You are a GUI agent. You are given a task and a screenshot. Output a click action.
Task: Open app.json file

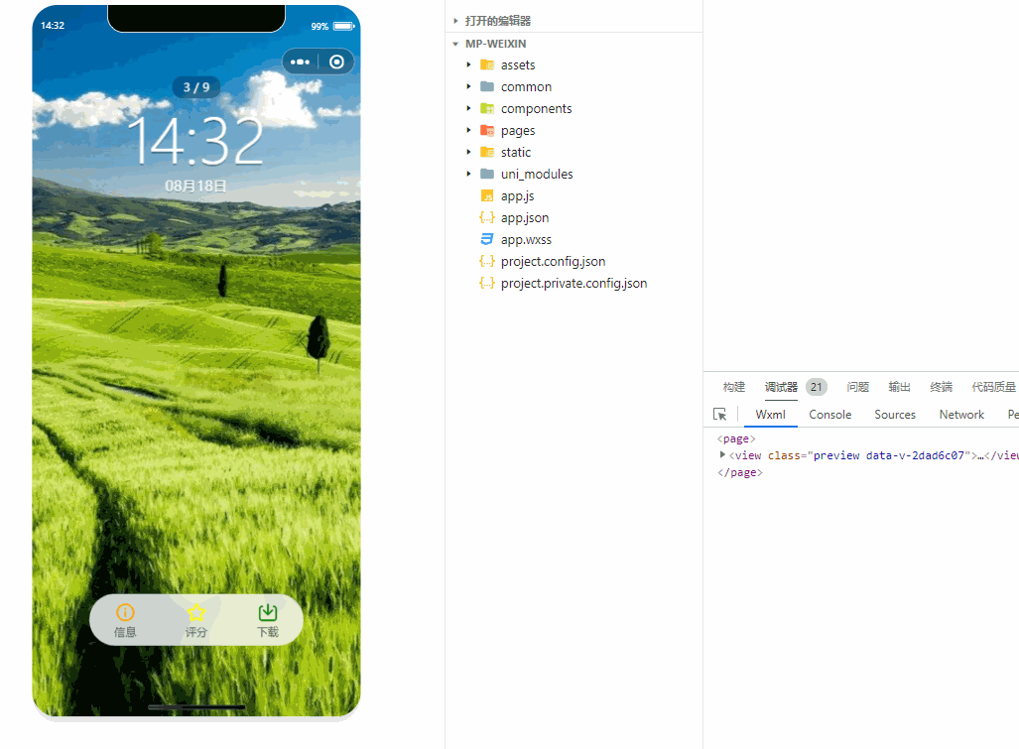525,217
